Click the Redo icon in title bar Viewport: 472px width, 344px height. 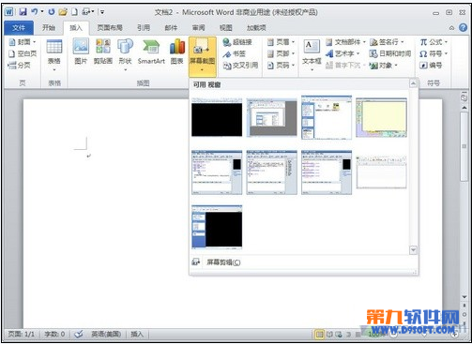point(52,12)
